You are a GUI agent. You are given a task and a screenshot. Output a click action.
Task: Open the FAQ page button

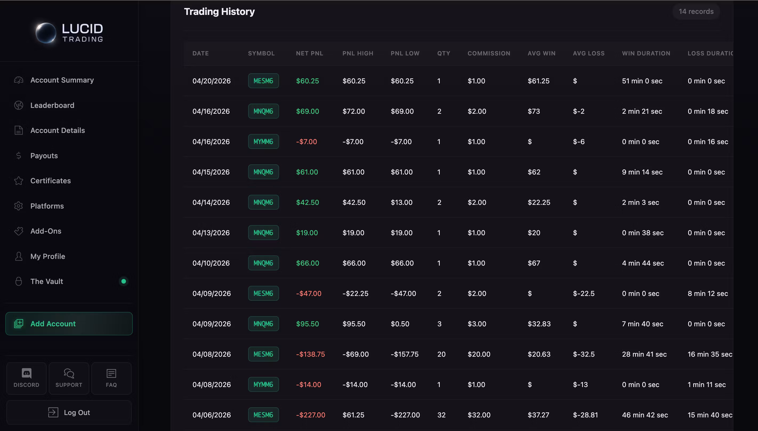coord(111,378)
